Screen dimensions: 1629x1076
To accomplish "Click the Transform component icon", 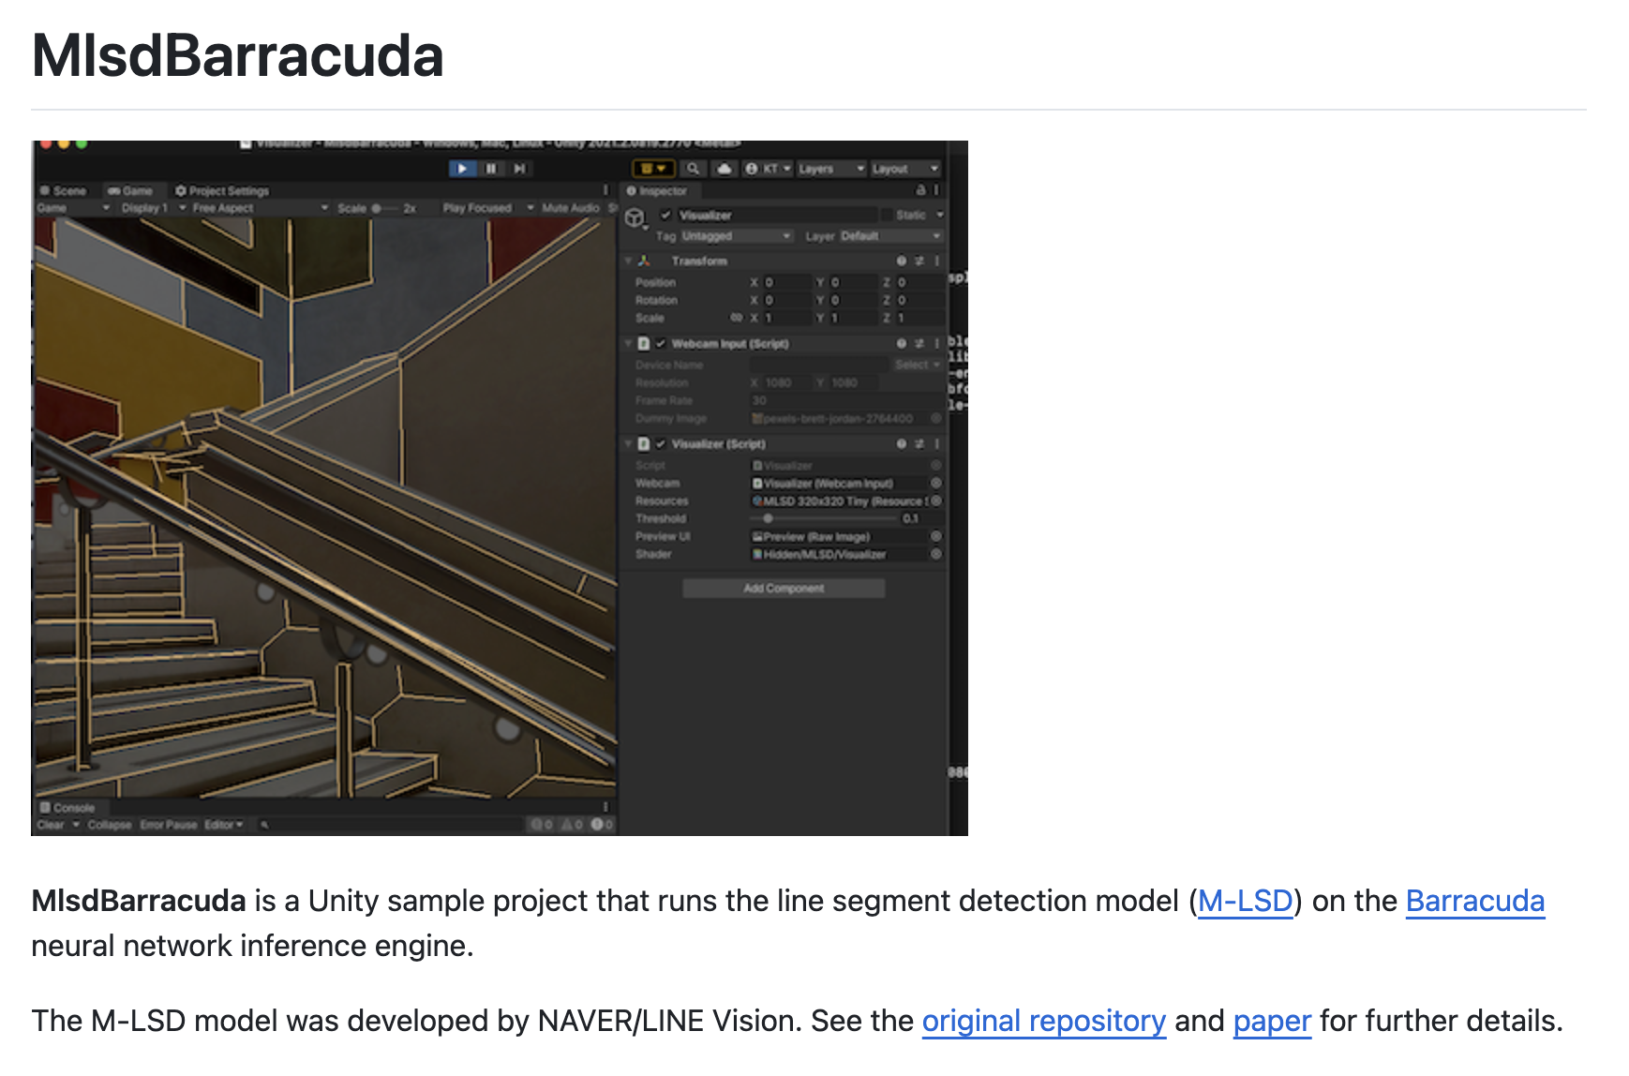I will pos(644,261).
